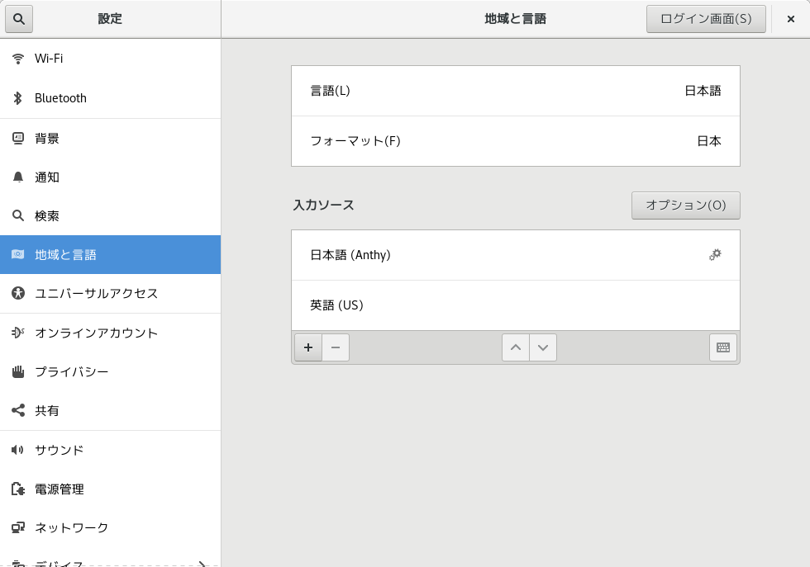Expand the デバイス sidebar entry
The image size is (810, 567).
pyautogui.click(x=110, y=563)
